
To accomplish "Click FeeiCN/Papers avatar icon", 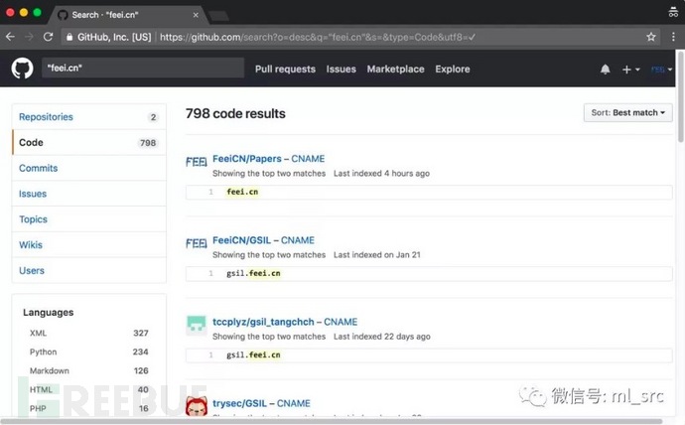I will click(197, 162).
